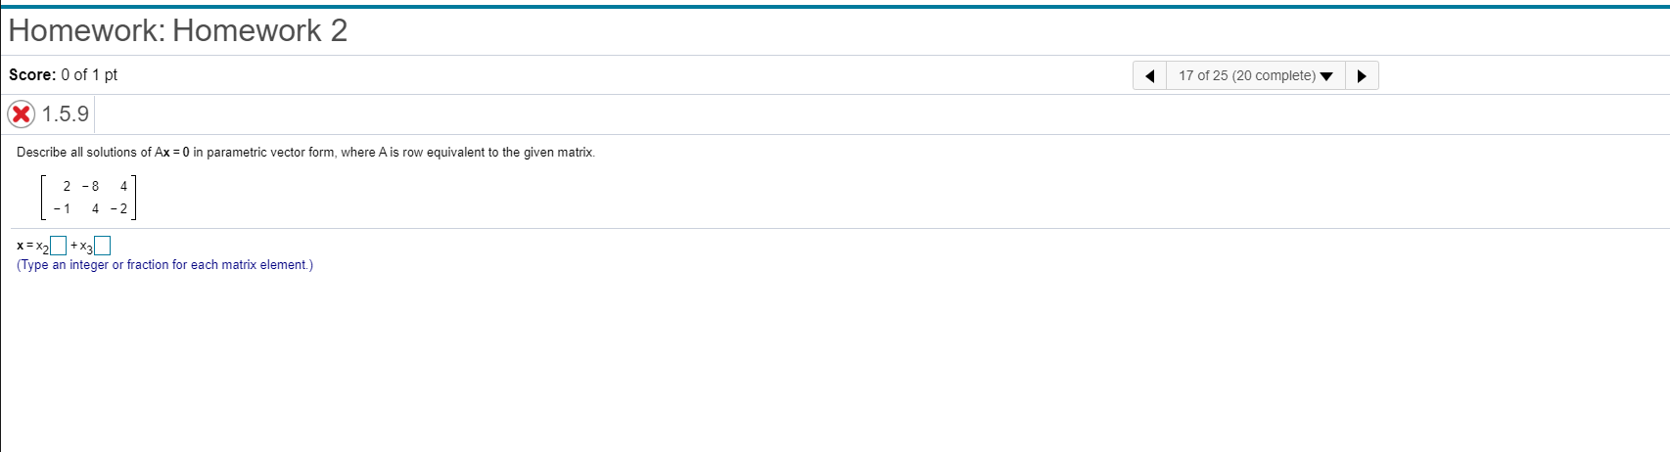Click the 0 of 1 pt text

coord(89,74)
